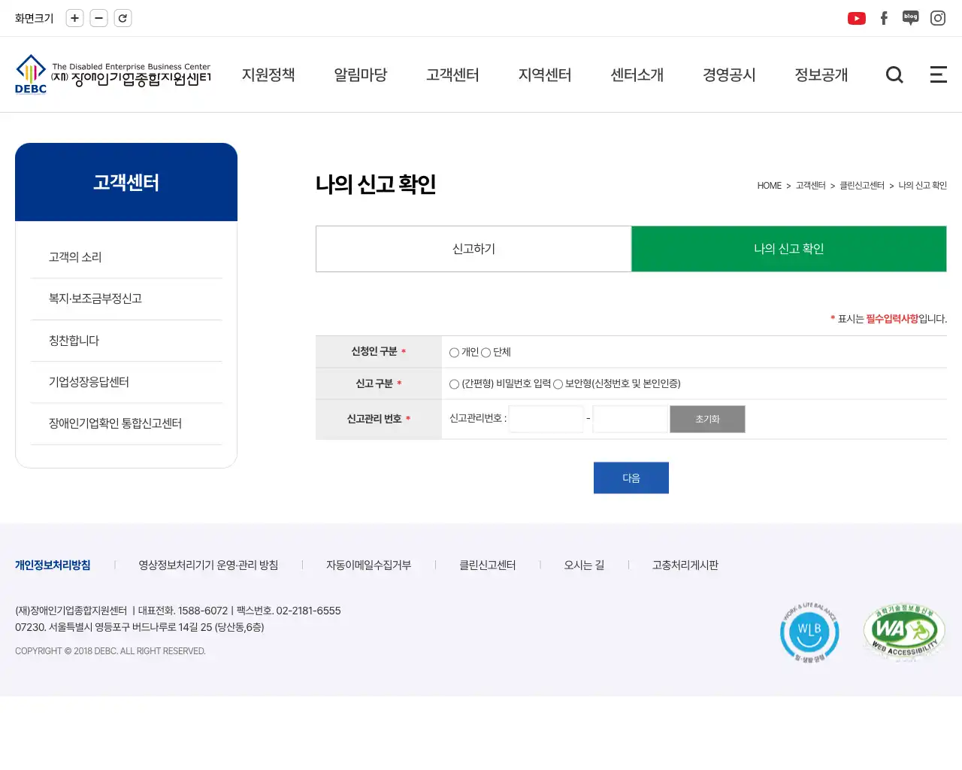Click 나의 신고 확인 in the breadcrumb
The width and height of the screenshot is (962, 770).
click(923, 186)
